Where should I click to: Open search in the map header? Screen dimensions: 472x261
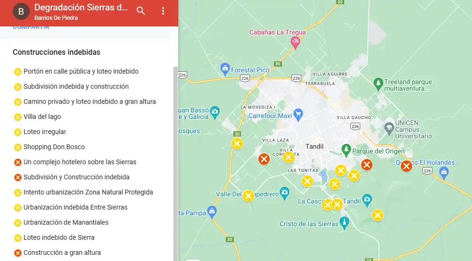click(x=141, y=11)
